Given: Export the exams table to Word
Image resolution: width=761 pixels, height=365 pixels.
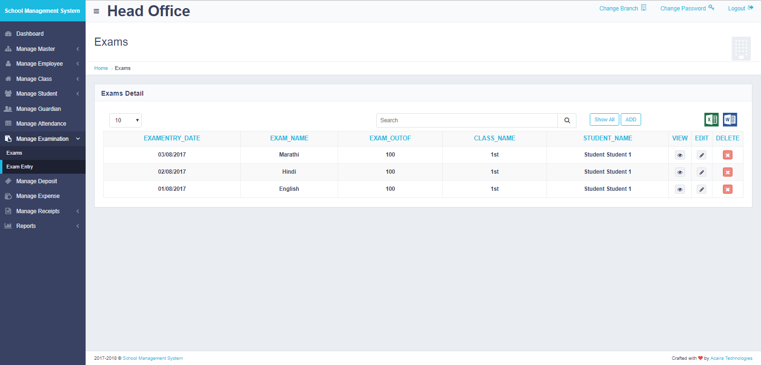Looking at the screenshot, I should click(x=730, y=119).
